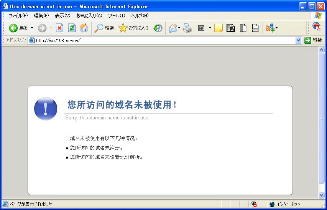Open the Edit-with-Word dropdown arrow
Screen dimensions: 327x210
pos(210,28)
